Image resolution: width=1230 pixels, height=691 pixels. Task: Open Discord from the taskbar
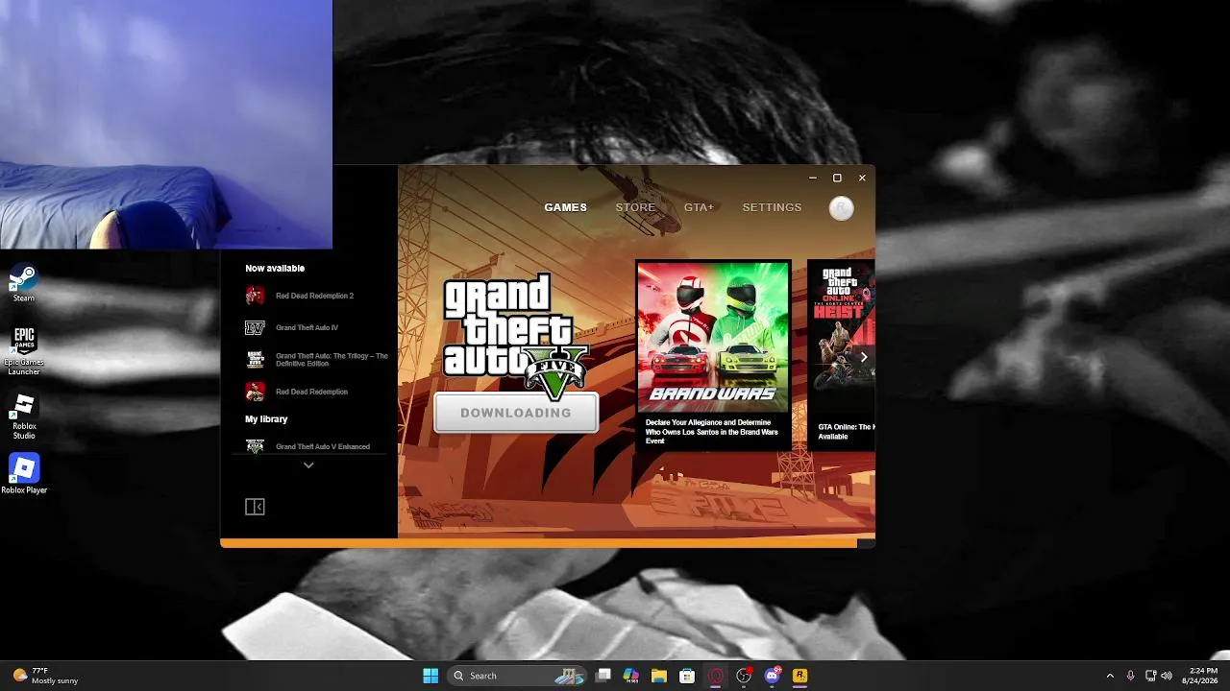(x=772, y=676)
